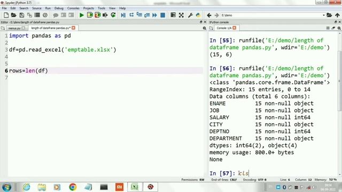The height and width of the screenshot is (192, 342).
Task: Select length of dataframe pandas.py tab
Action: click(50, 28)
